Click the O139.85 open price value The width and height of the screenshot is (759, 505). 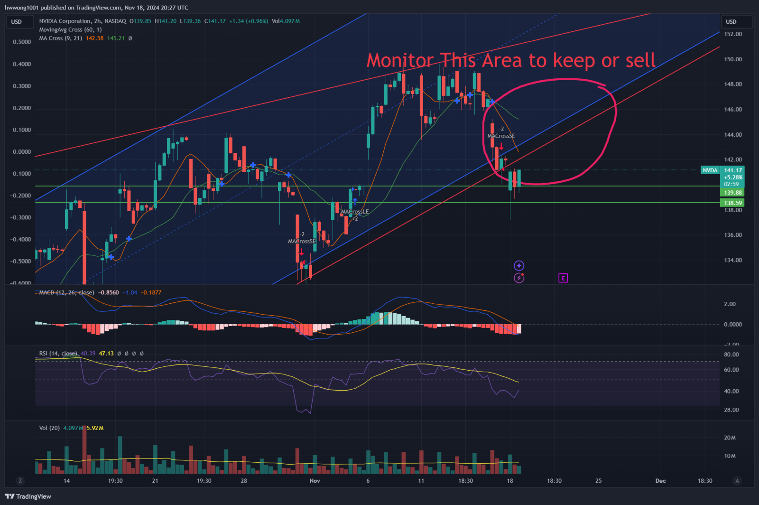140,21
